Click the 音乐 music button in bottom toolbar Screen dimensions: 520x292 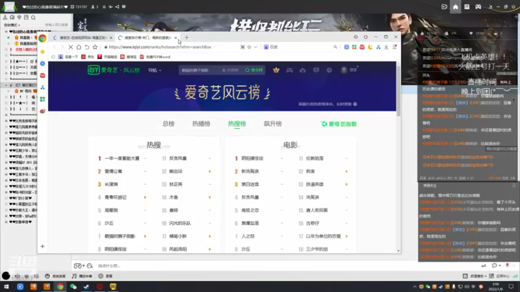click(x=82, y=276)
